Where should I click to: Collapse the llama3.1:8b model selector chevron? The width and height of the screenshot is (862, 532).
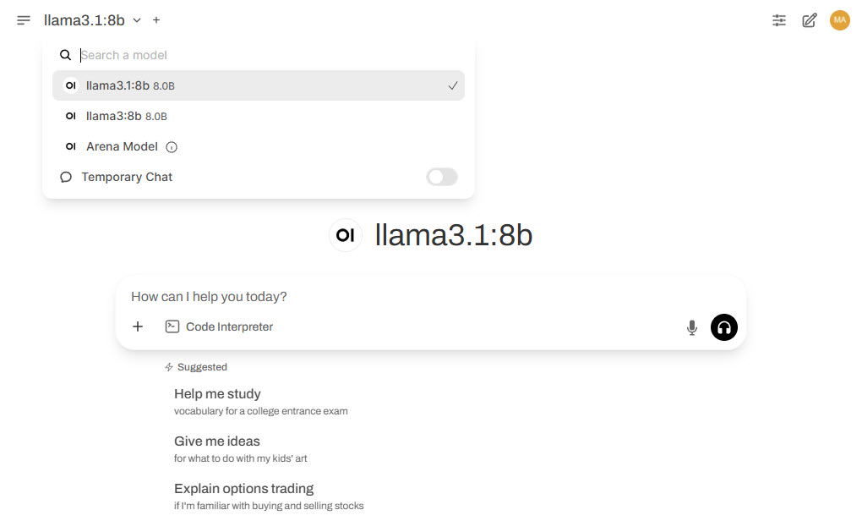pyautogui.click(x=137, y=20)
